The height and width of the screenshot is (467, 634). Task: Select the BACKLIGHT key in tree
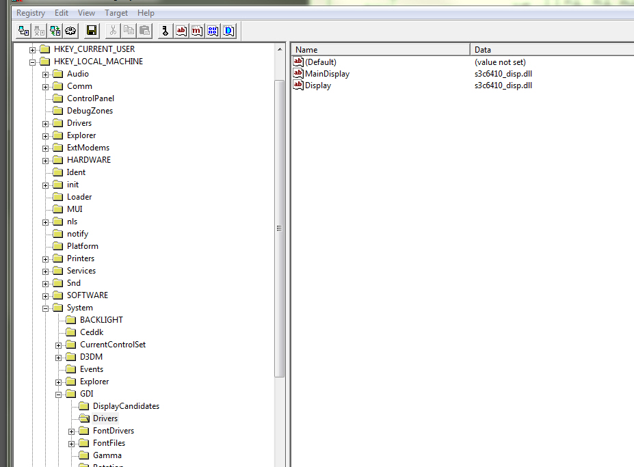click(x=101, y=320)
